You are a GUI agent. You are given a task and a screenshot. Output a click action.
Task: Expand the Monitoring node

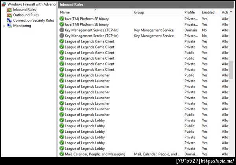[x=4, y=26]
